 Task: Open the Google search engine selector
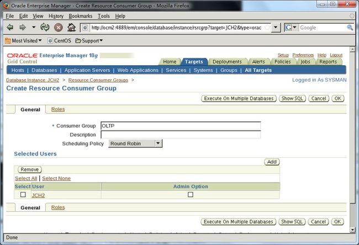(291, 28)
